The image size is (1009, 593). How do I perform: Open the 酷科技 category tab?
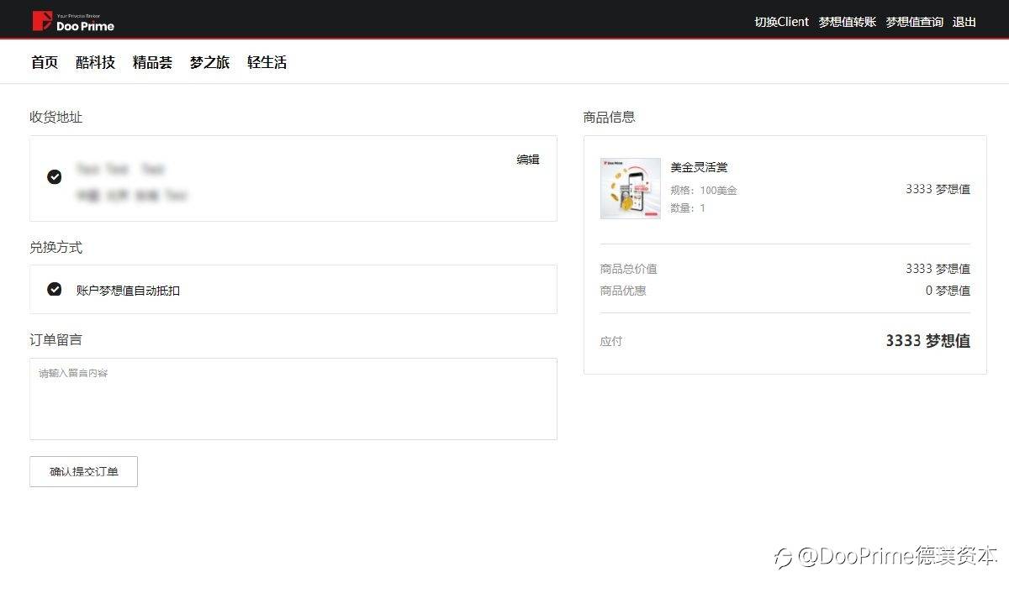(95, 62)
